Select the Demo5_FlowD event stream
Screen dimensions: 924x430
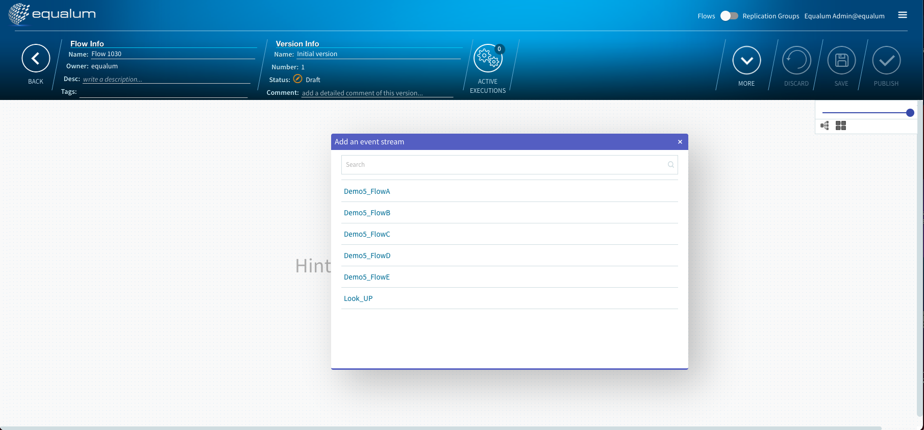tap(510, 256)
